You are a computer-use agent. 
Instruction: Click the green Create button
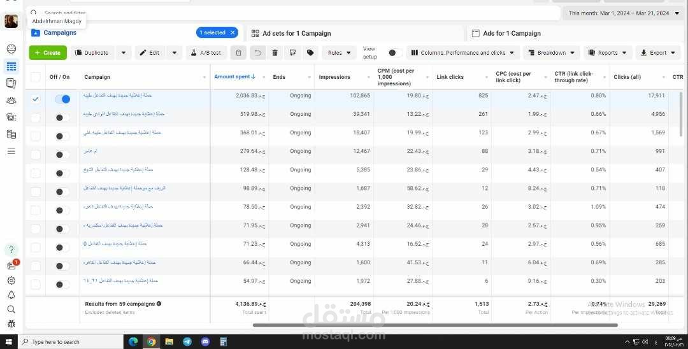click(x=48, y=53)
